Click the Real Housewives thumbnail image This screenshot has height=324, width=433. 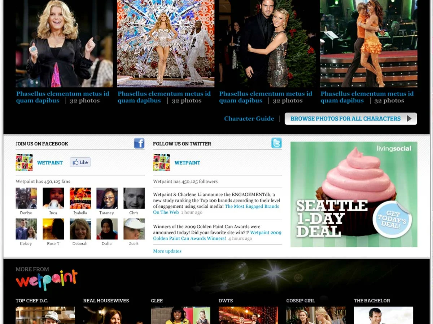coord(113,315)
